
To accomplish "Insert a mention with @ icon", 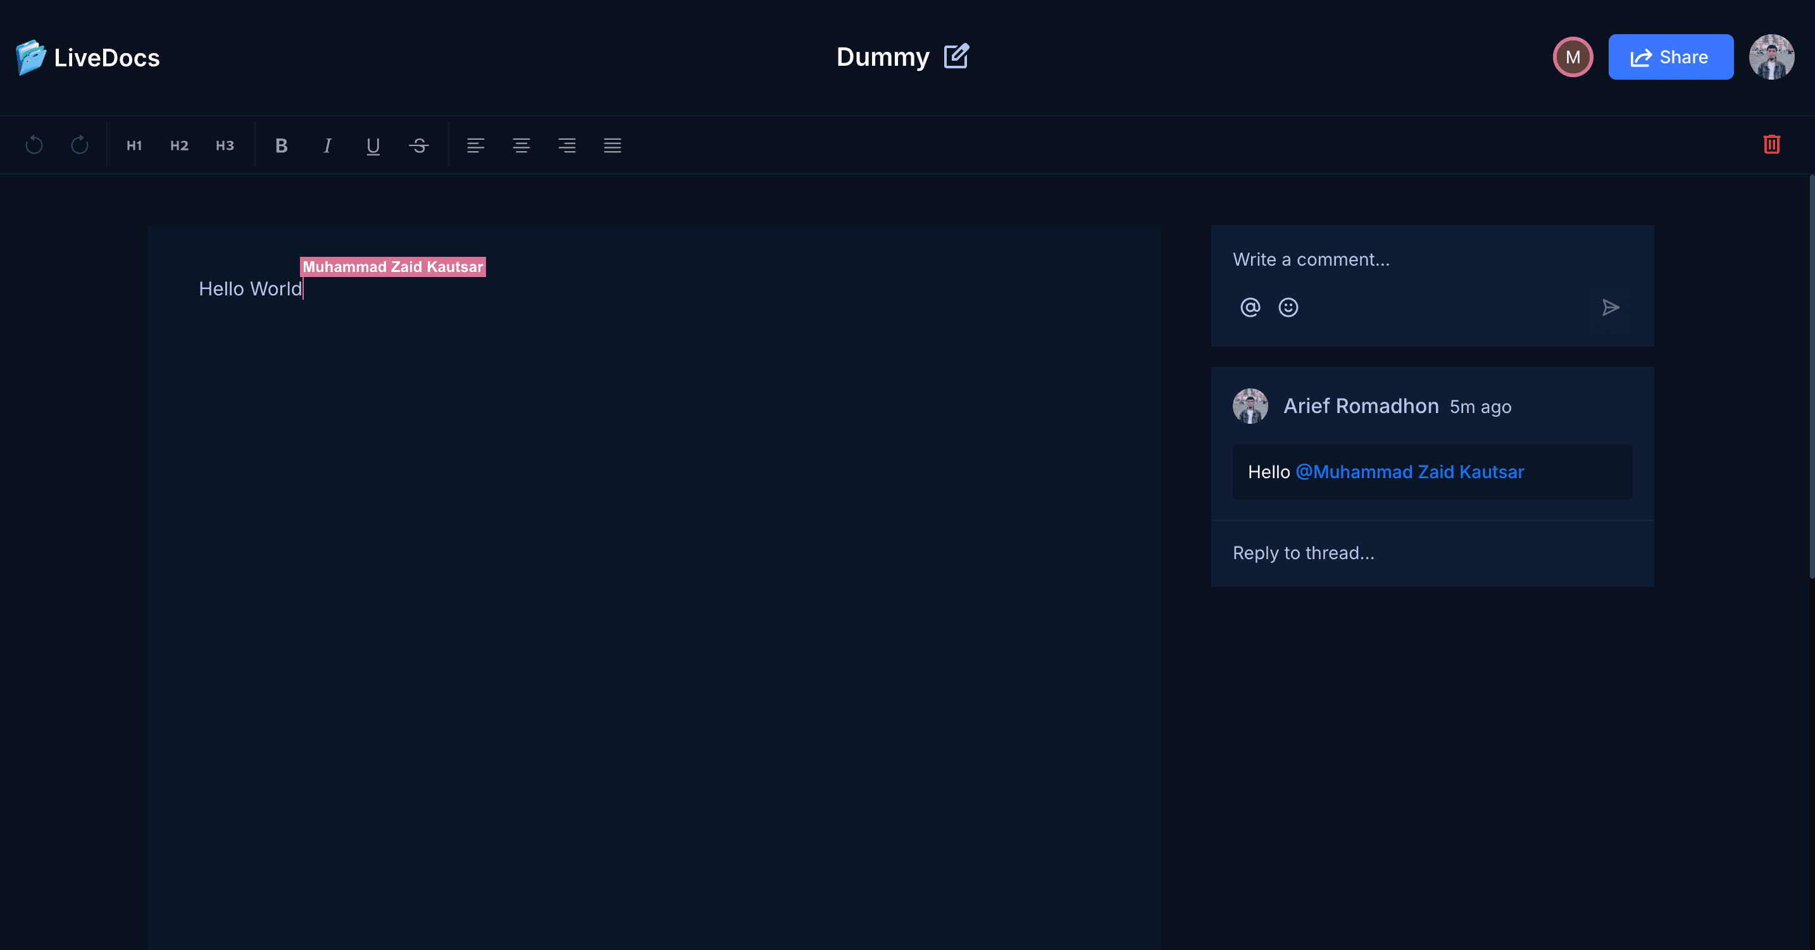I will point(1250,307).
